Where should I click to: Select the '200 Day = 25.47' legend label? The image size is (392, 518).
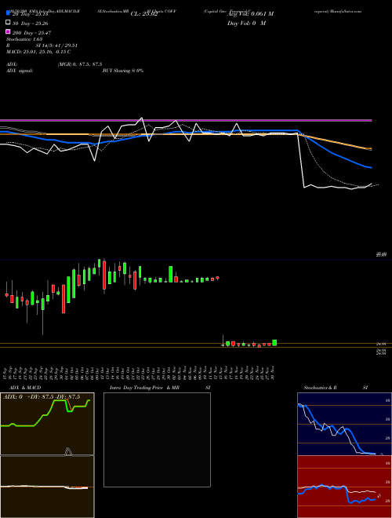[x=31, y=33]
